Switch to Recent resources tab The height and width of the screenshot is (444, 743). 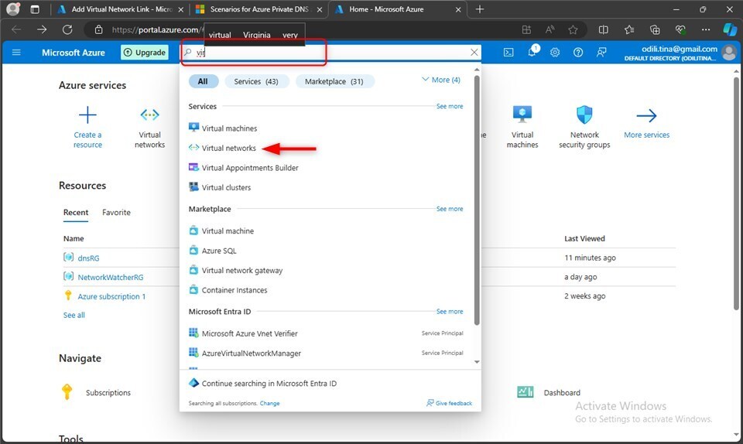click(x=76, y=213)
